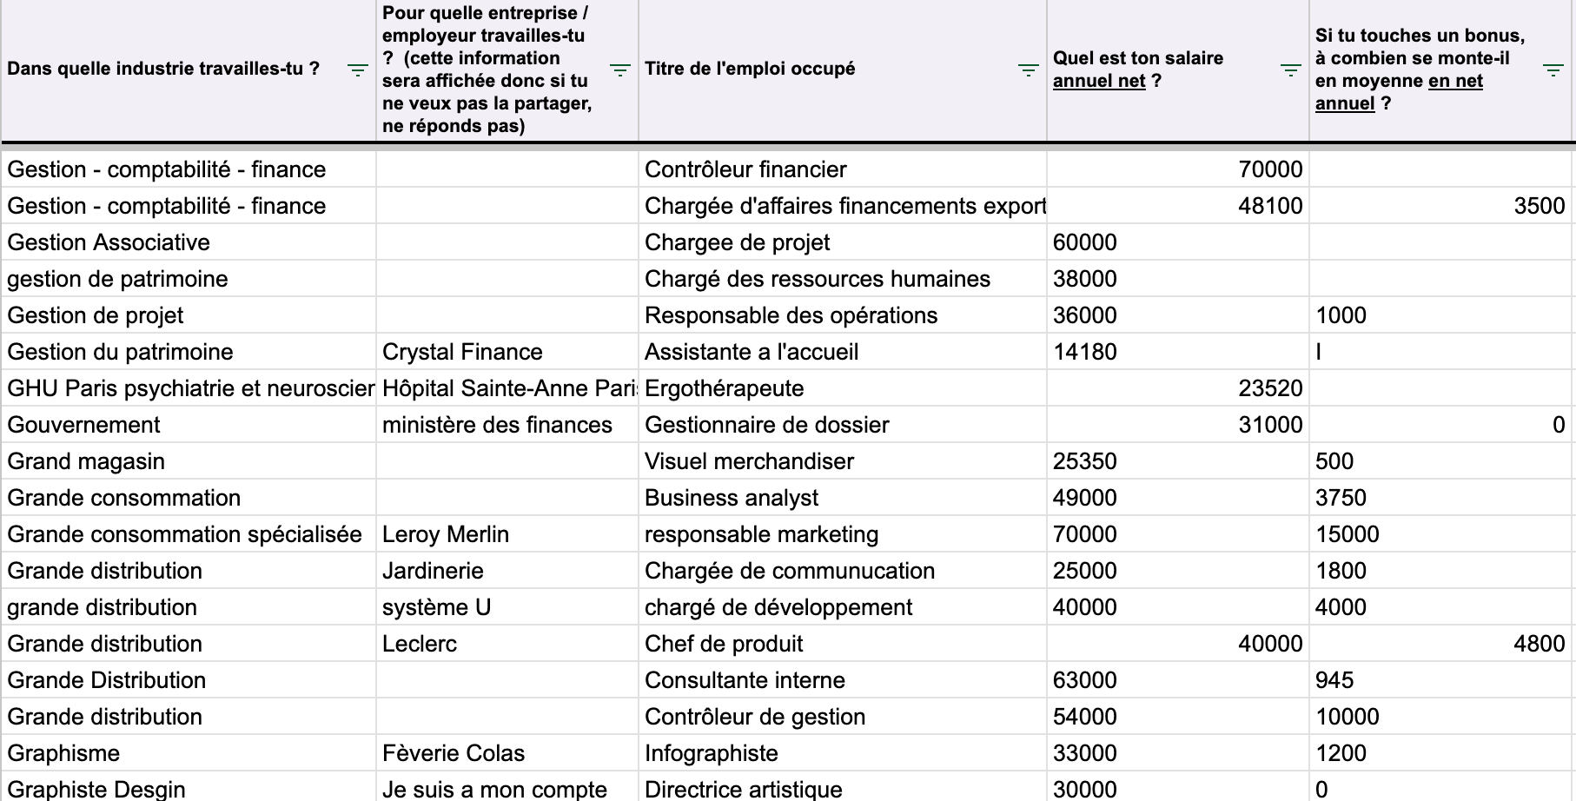
Task: Select the Crystal Finance cell
Action: [x=507, y=352]
